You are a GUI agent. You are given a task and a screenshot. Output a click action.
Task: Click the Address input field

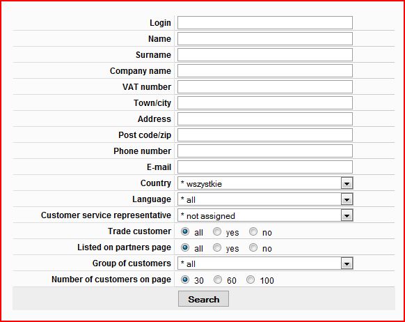264,119
